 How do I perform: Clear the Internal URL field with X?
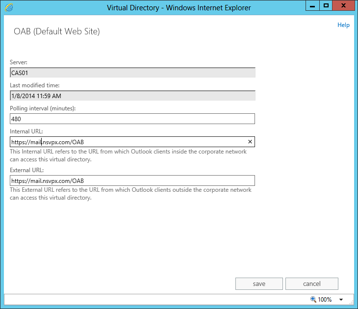[250, 142]
